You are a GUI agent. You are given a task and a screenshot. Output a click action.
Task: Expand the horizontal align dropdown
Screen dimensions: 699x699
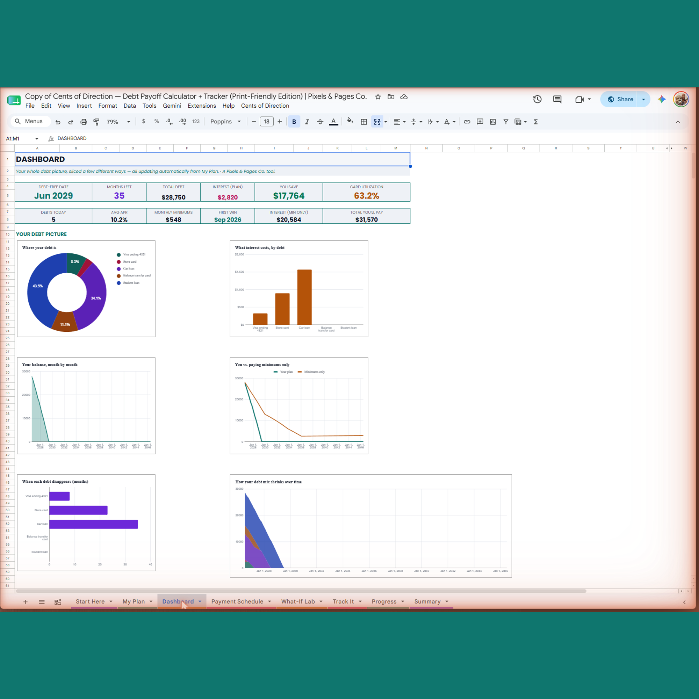404,122
